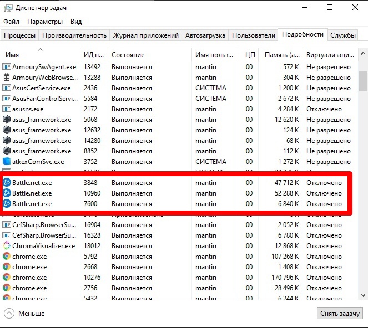Click CefSharp.BrowserSubprocess icon with PID 16328
The height and width of the screenshot is (328, 368).
coord(7,235)
